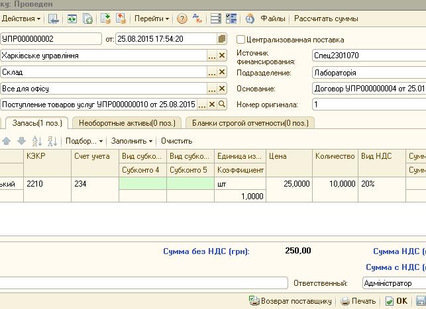Click the checklist view toolbar icon
426x309 pixels.
[231, 19]
